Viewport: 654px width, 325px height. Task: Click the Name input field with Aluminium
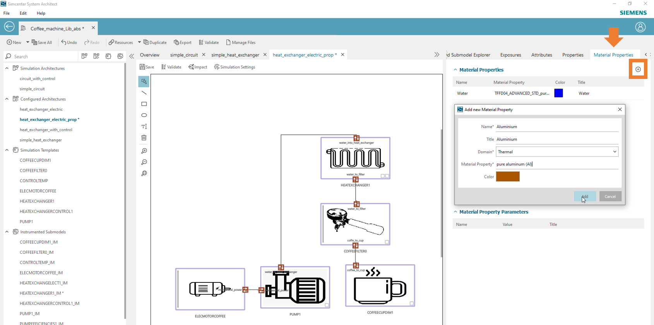tap(557, 127)
